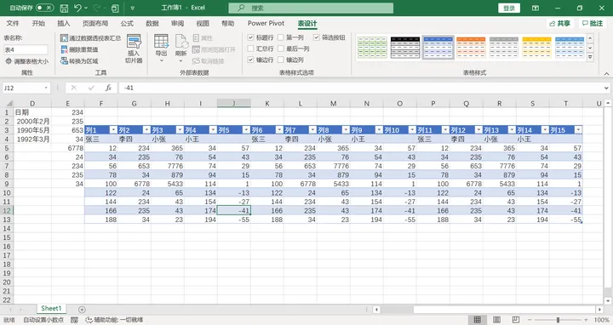Undo the last action

[77, 8]
